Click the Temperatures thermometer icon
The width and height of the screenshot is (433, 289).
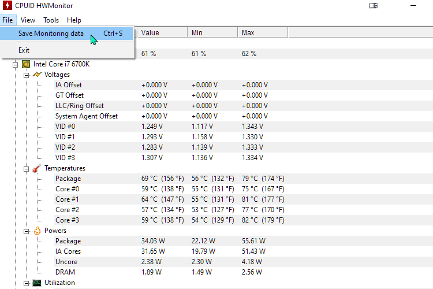[36, 168]
